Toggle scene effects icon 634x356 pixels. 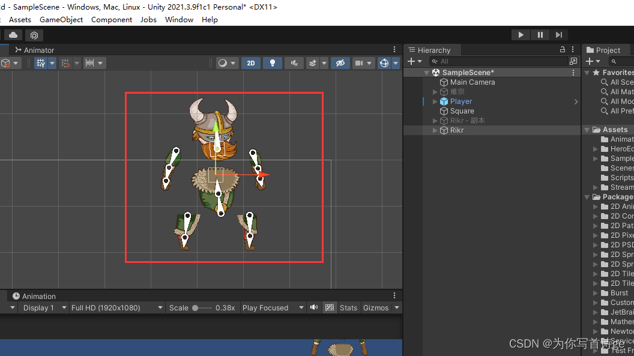click(313, 63)
